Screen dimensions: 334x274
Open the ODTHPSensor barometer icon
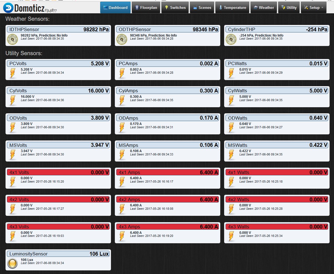click(122, 39)
